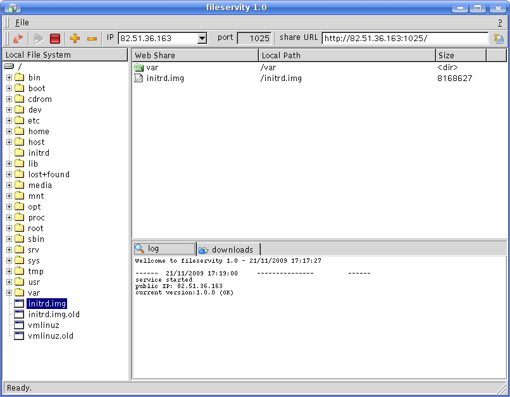This screenshot has width=510, height=397.
Task: Select vmlinuz.old in the file tree
Action: click(51, 336)
